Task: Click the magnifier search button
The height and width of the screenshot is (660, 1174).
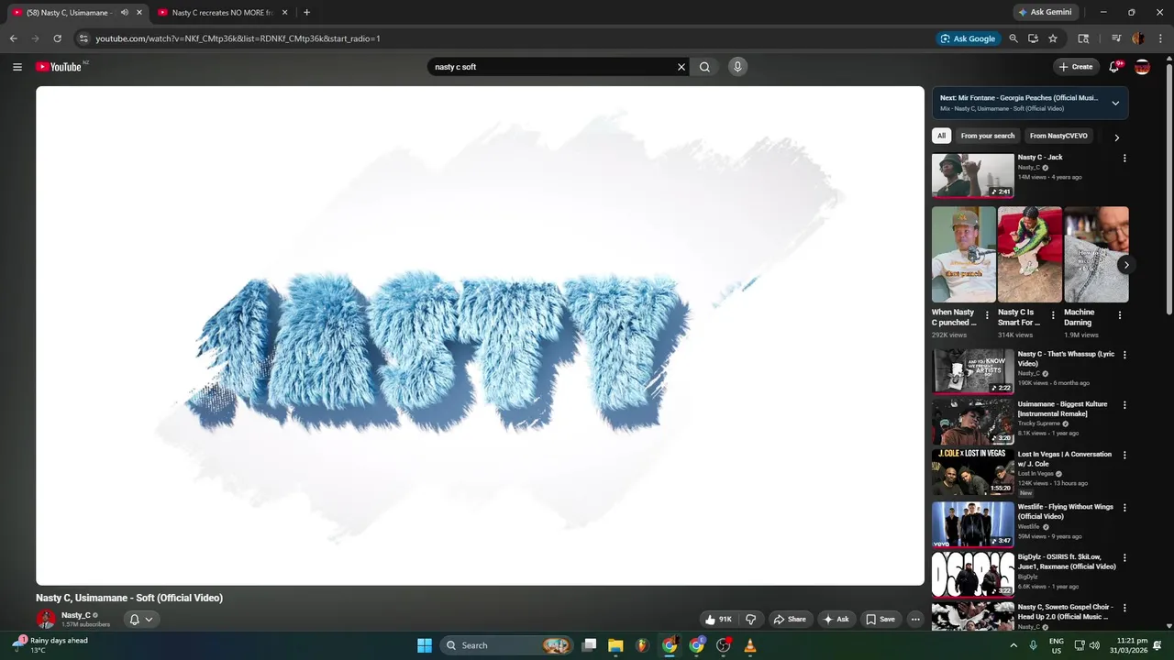Action: [704, 67]
